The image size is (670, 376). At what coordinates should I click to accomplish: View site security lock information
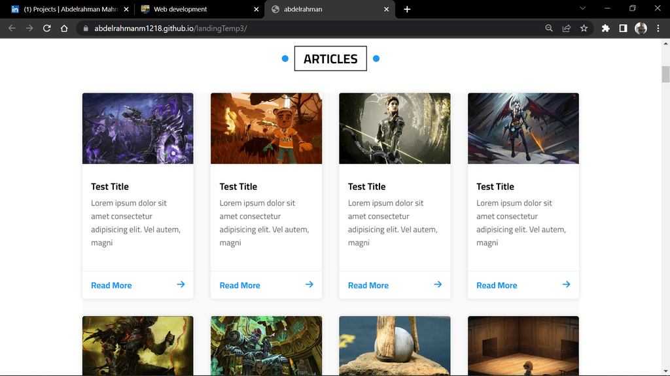[86, 28]
